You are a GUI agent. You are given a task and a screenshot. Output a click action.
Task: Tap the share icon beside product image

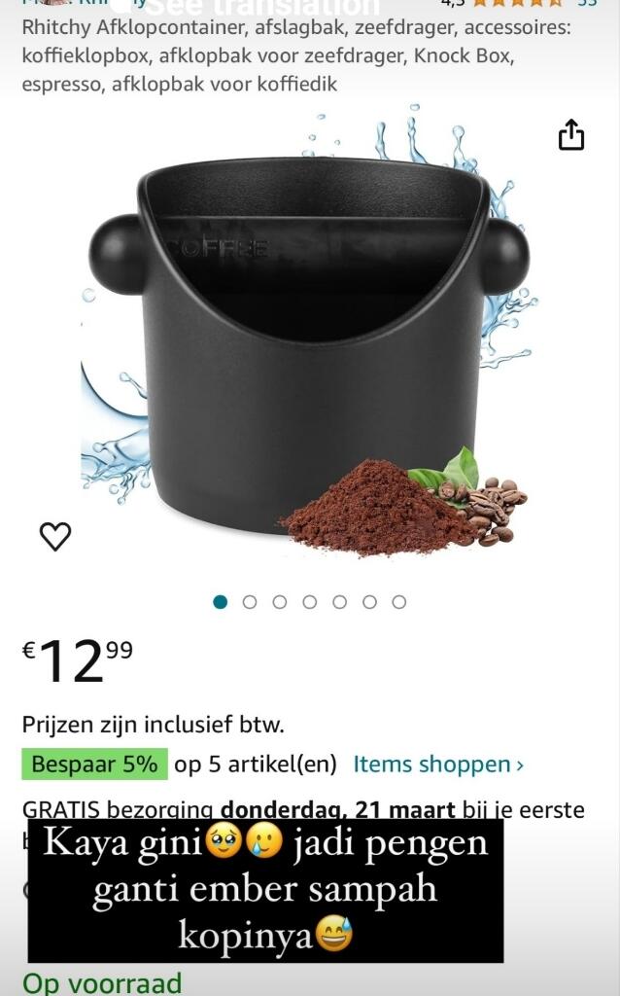pyautogui.click(x=571, y=134)
